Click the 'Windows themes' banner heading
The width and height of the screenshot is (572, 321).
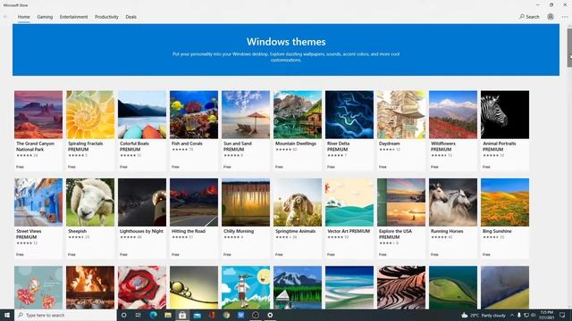coord(286,42)
